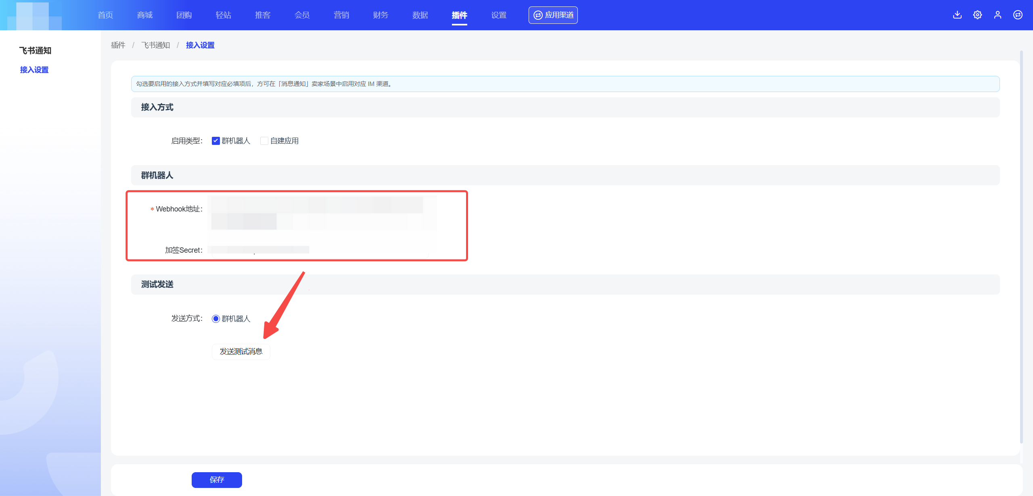Image resolution: width=1033 pixels, height=496 pixels.
Task: Open the 会员 menu
Action: click(x=302, y=15)
